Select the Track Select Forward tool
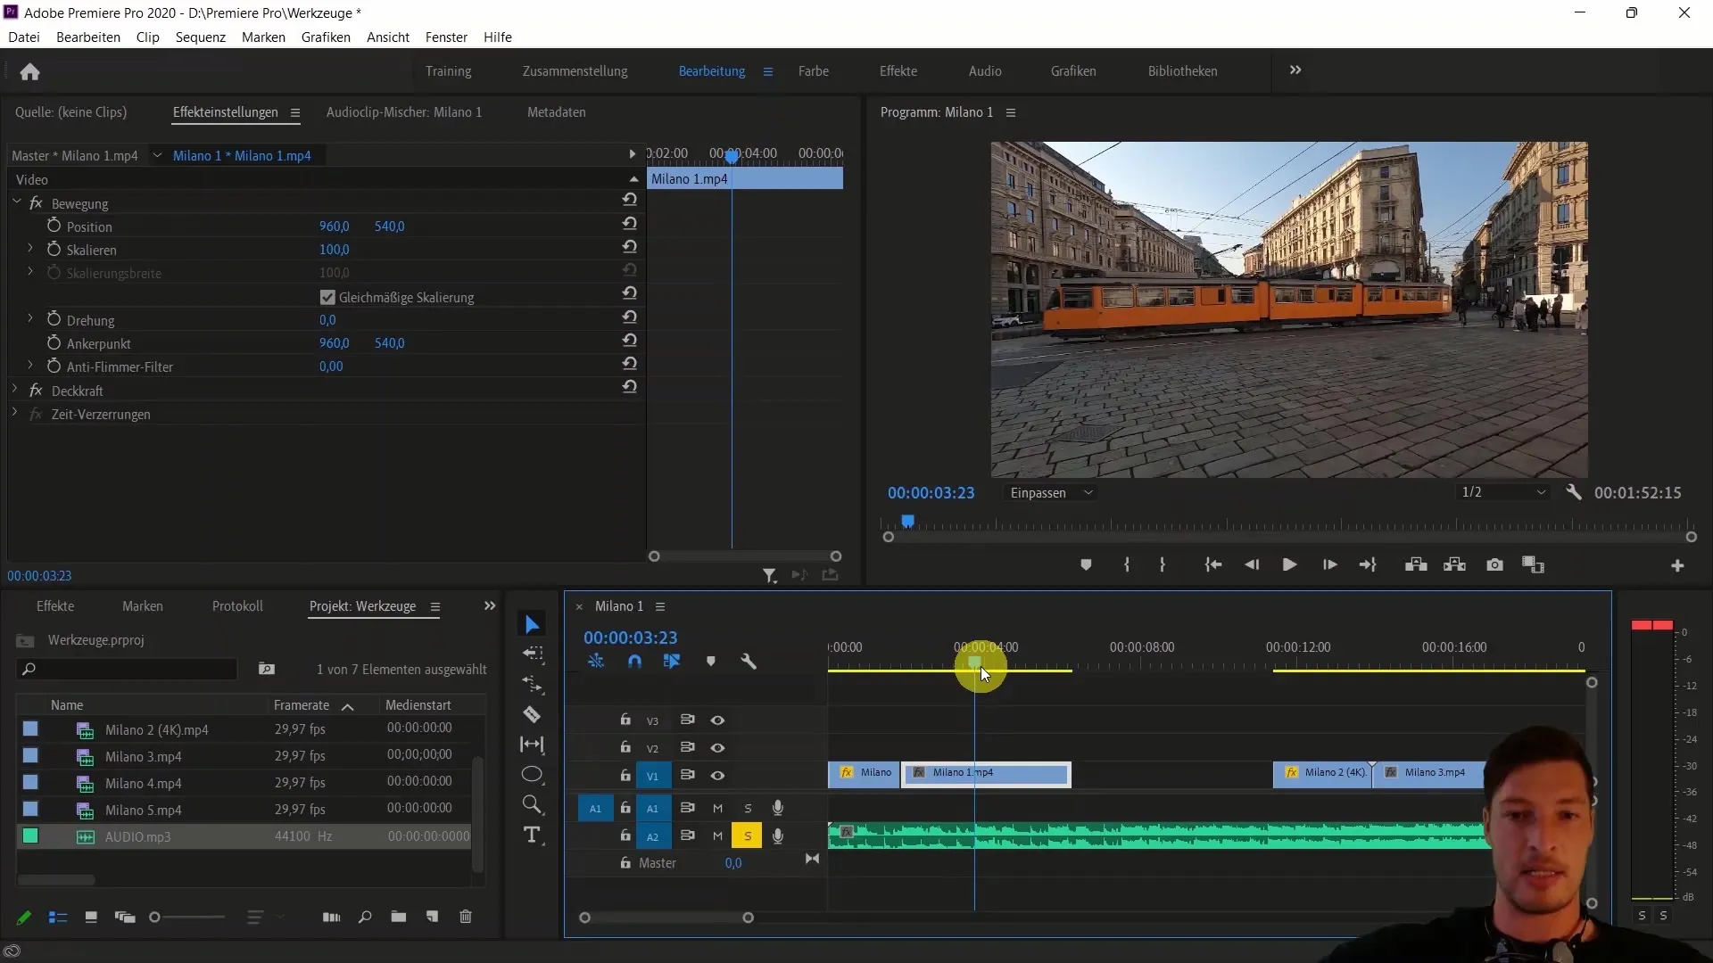 [x=533, y=654]
